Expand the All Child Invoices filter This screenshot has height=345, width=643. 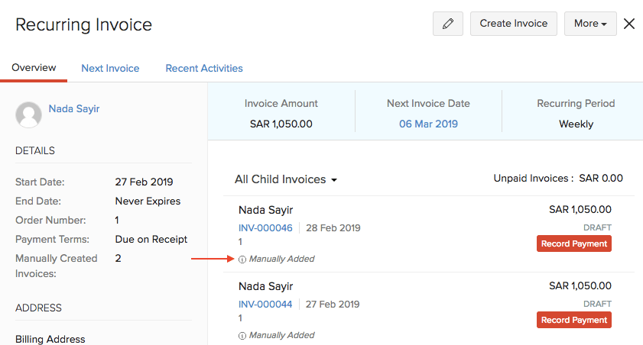coord(286,179)
